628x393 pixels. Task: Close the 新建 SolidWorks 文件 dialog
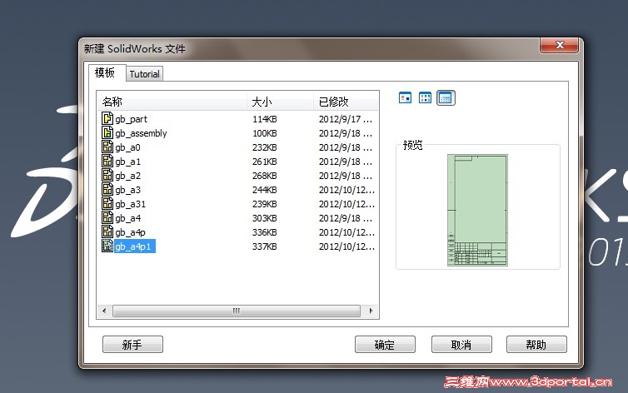pyautogui.click(x=560, y=45)
